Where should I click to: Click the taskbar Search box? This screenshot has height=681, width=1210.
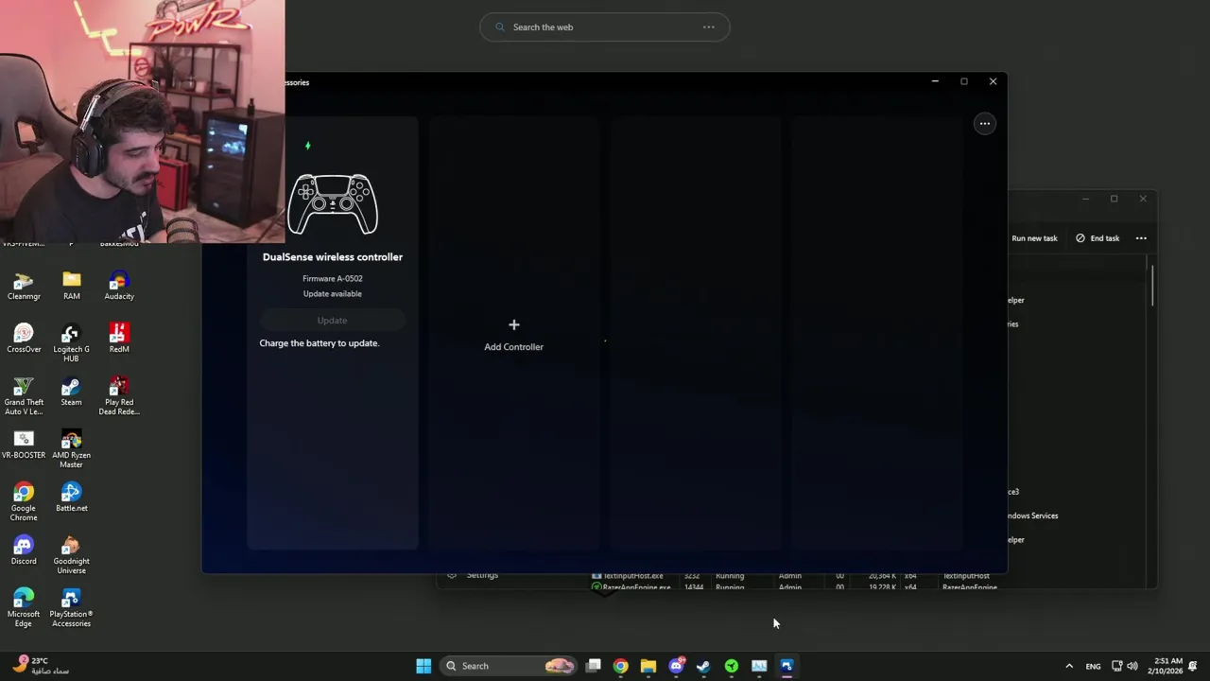click(509, 666)
